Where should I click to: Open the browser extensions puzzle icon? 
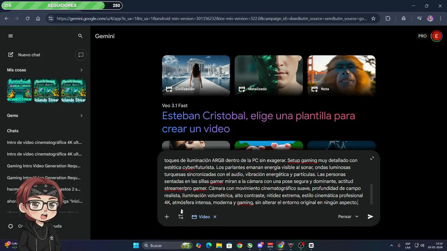click(388, 18)
